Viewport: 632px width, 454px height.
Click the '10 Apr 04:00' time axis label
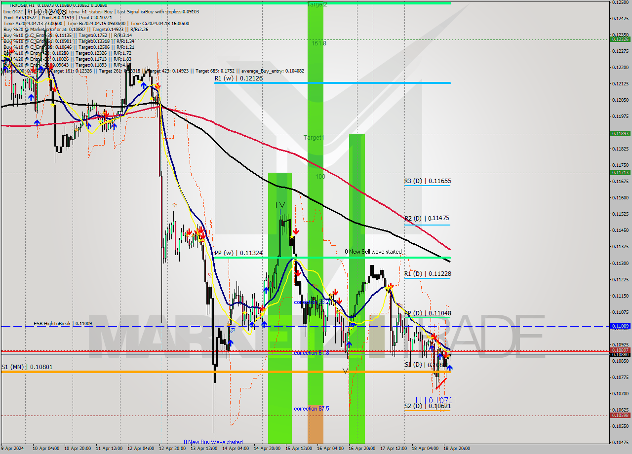(46, 449)
